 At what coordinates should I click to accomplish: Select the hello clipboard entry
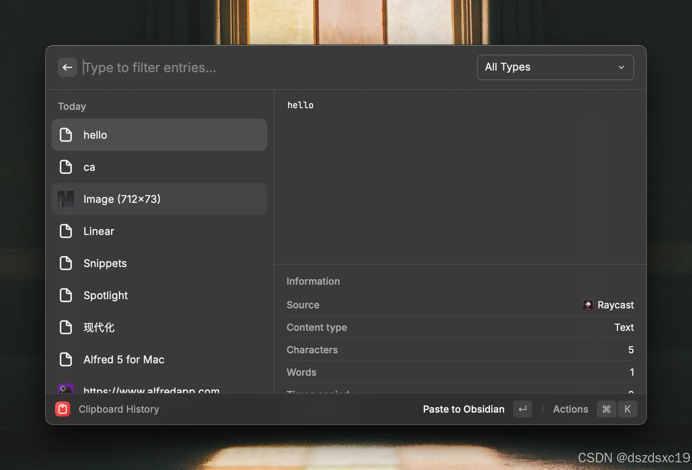(159, 135)
